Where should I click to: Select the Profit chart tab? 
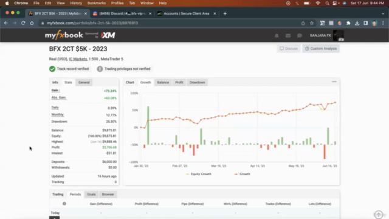179,83
